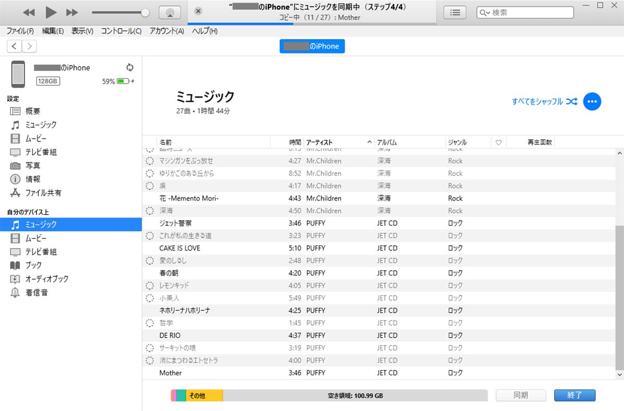Click pending icon beside マシンガンをぶっ放せ
Viewport: 624px width, 411px height.
pos(150,161)
